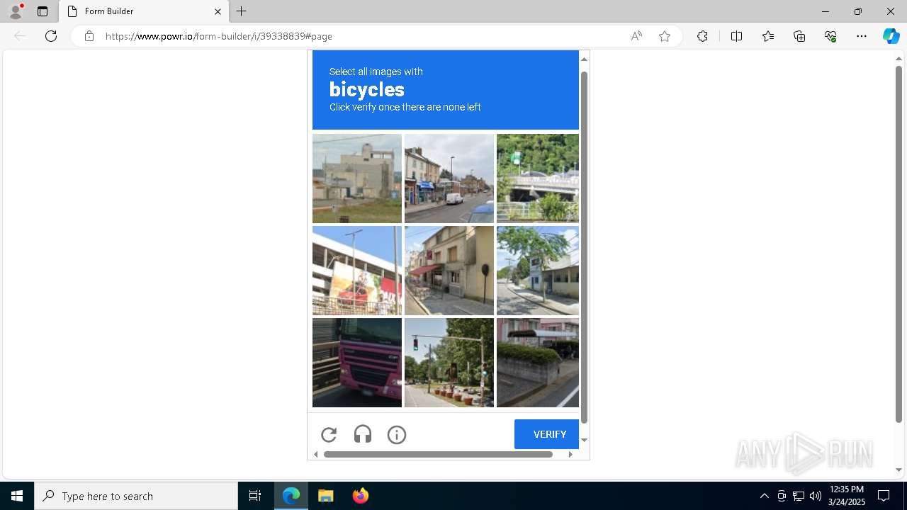The width and height of the screenshot is (907, 510).
Task: Show hidden system tray icons
Action: pos(764,496)
